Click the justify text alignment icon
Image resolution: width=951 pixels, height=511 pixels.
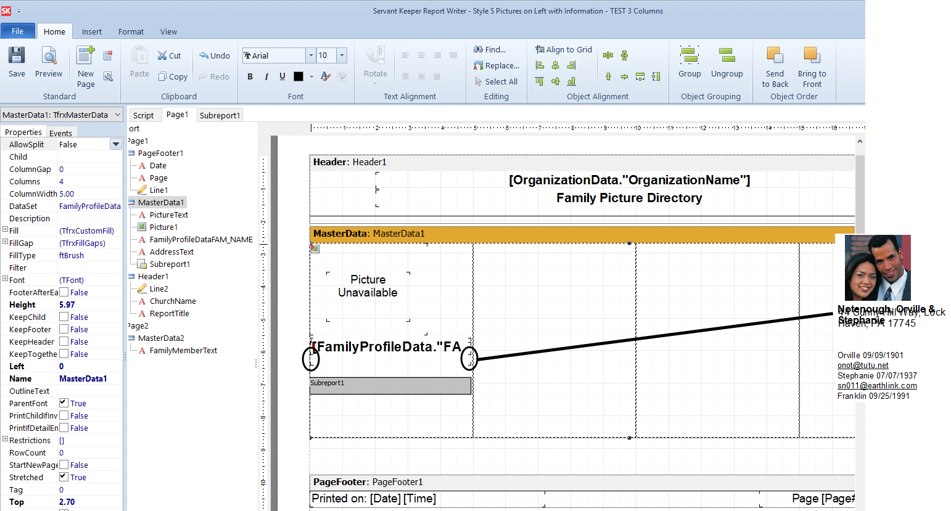[453, 55]
